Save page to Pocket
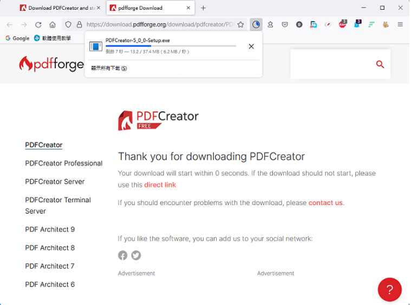 tap(285, 25)
